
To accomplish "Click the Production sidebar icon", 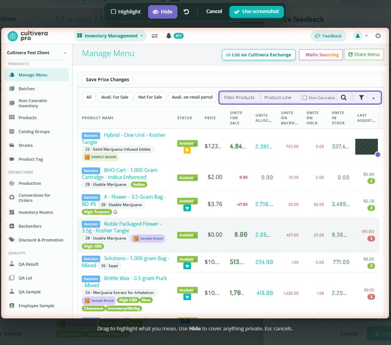I will (12, 183).
